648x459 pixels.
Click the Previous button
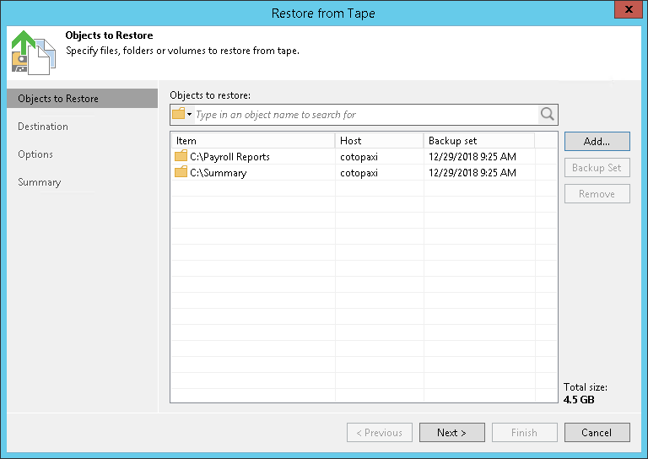tap(380, 433)
